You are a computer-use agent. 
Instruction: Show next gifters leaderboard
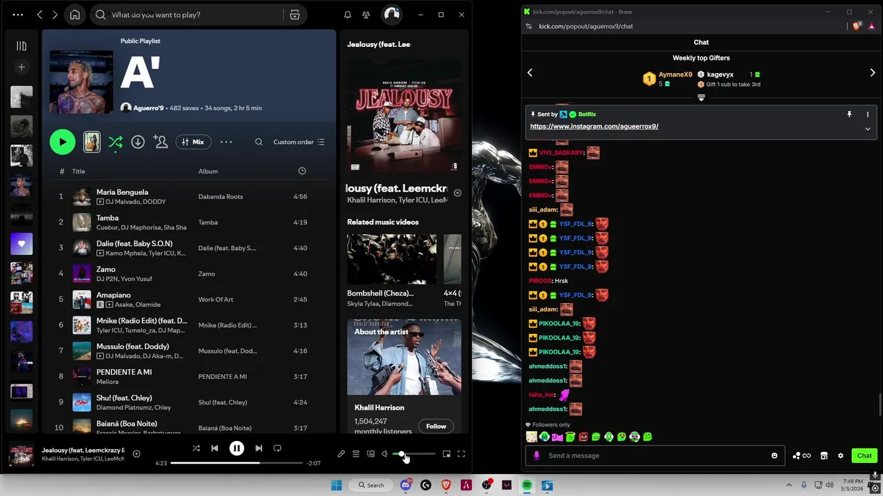(873, 72)
